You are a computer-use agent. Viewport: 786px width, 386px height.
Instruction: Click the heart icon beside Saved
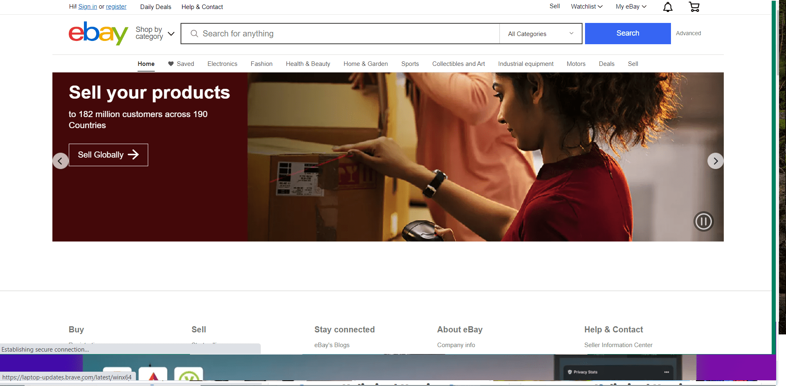pos(171,64)
